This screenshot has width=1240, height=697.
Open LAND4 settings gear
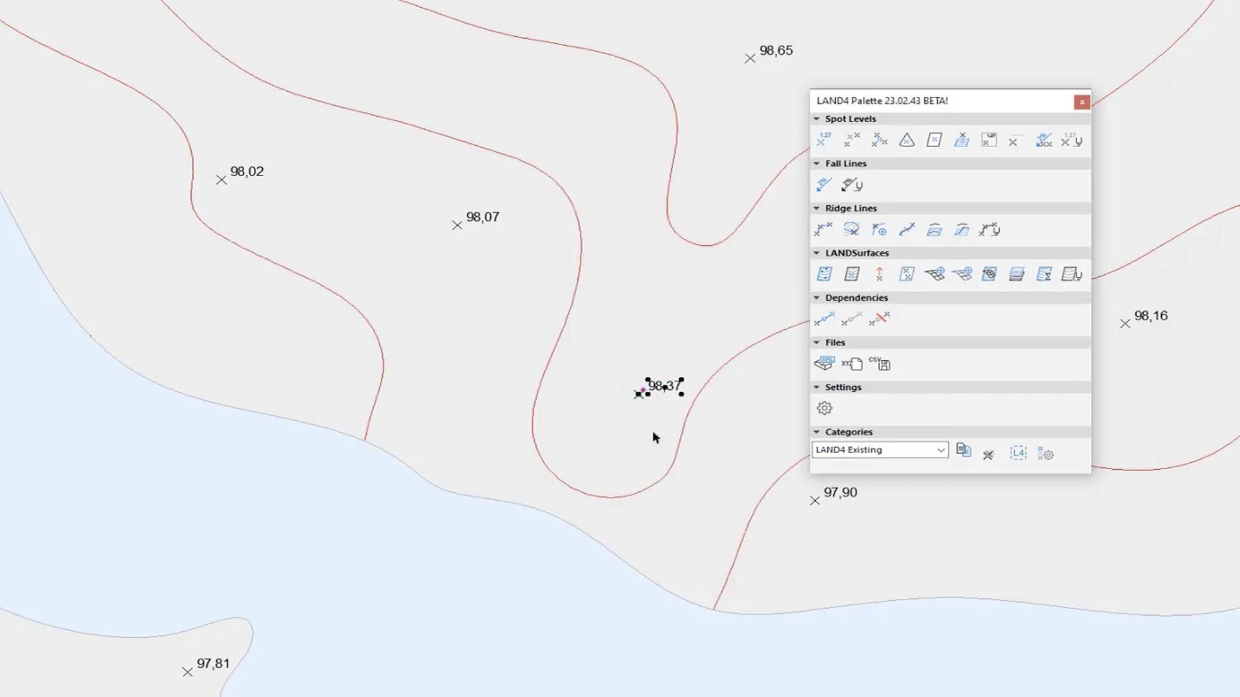824,409
